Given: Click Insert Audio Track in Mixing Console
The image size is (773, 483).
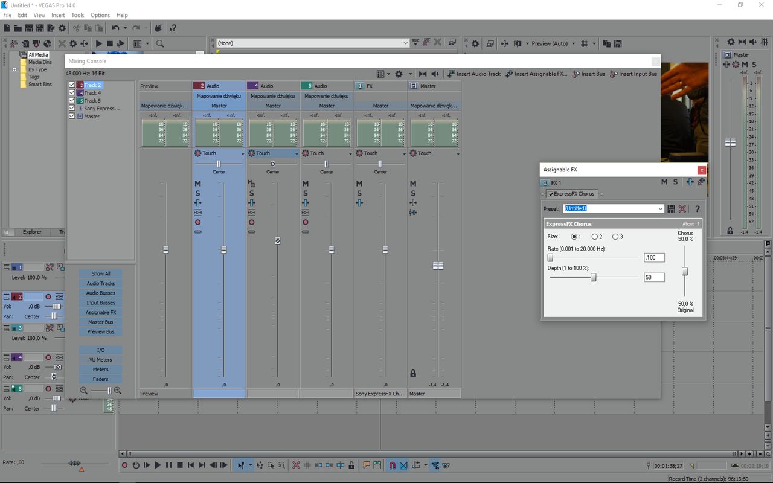Looking at the screenshot, I should click(474, 74).
